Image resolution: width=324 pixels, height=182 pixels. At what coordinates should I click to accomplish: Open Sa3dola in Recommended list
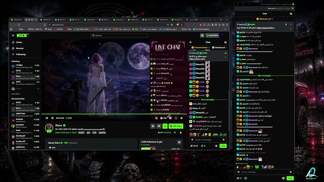click(x=25, y=120)
